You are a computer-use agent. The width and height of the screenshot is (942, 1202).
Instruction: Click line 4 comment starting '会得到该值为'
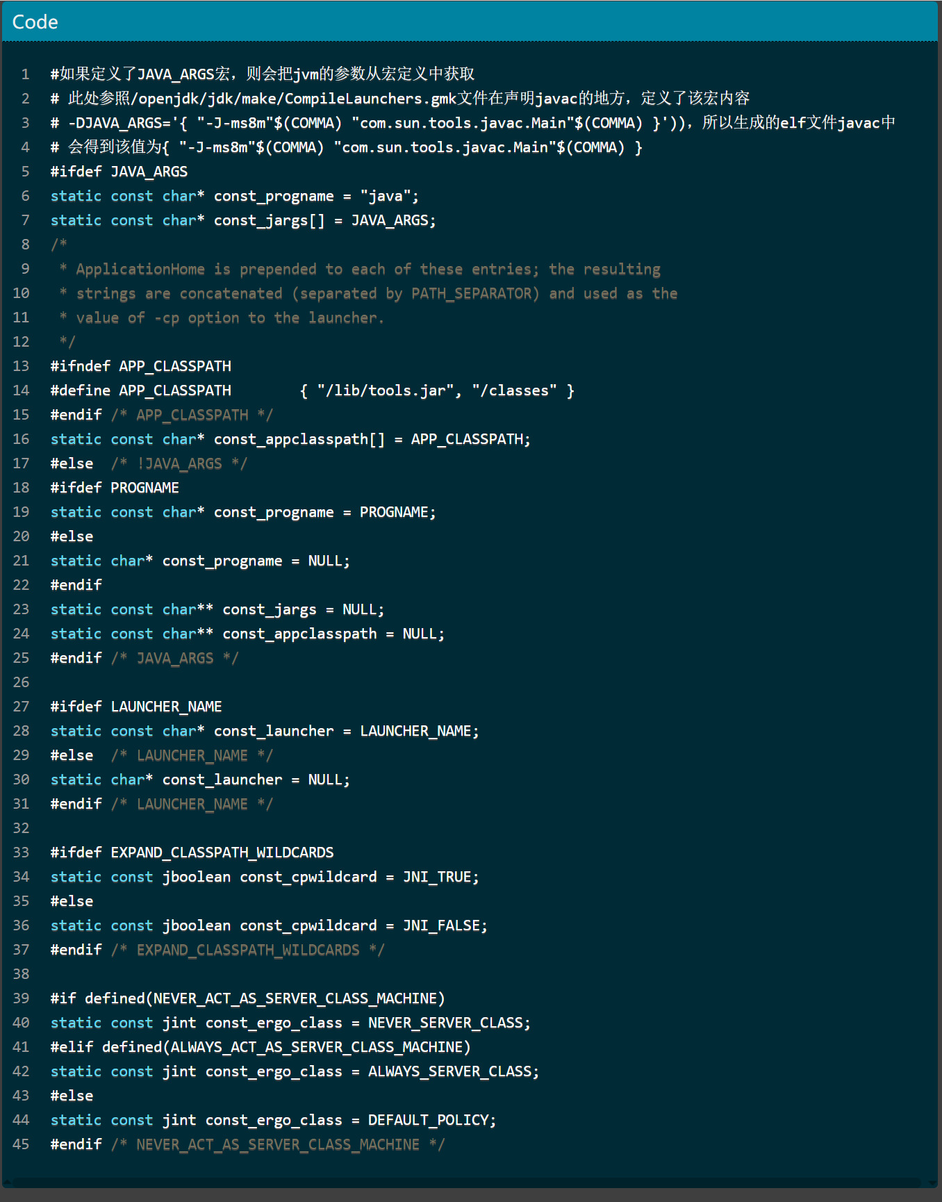347,147
